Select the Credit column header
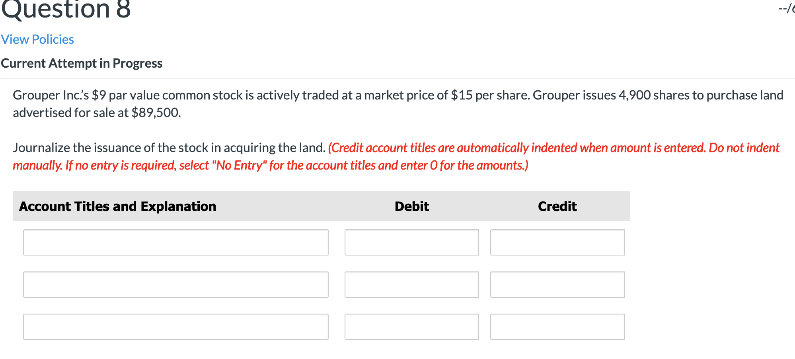The width and height of the screenshot is (795, 359). coord(557,206)
